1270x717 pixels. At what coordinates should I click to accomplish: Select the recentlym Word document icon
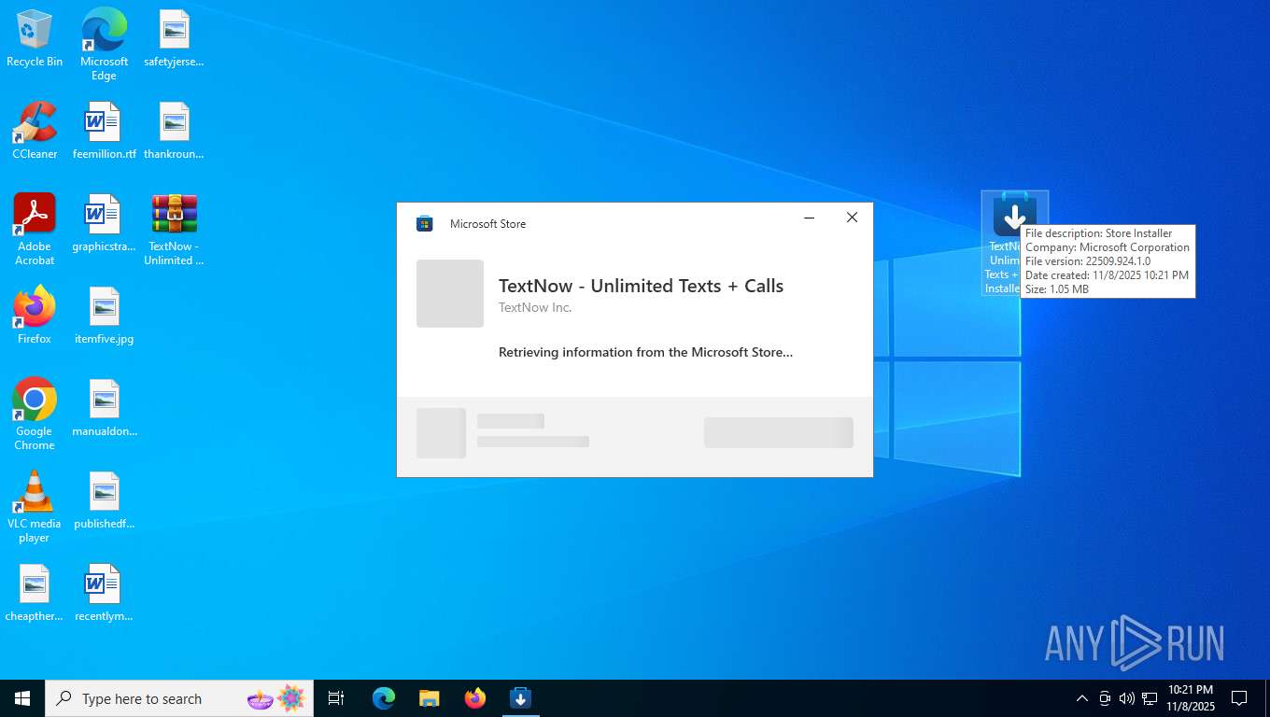click(x=104, y=593)
